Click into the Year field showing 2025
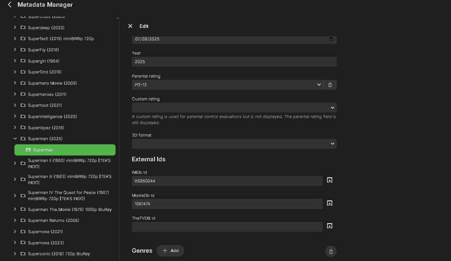This screenshot has height=261, width=451. click(x=234, y=62)
